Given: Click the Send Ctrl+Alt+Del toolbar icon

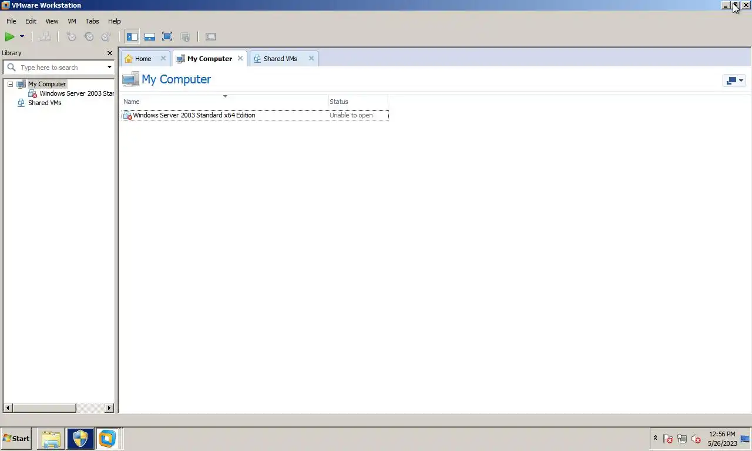Looking at the screenshot, I should 45,36.
